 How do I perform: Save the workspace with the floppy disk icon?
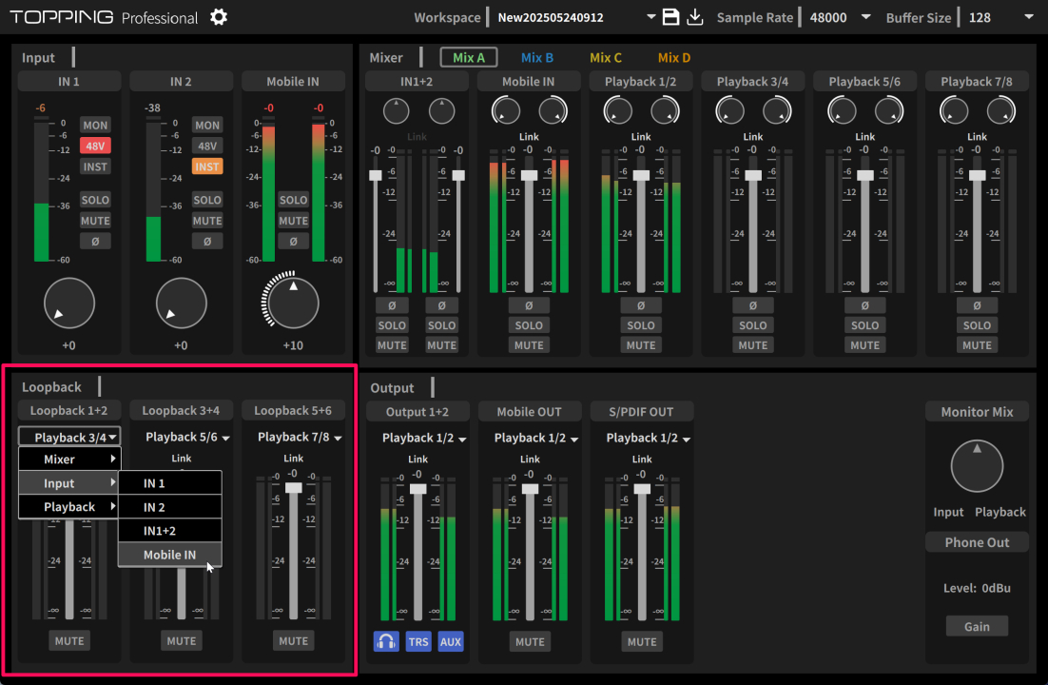pos(670,17)
